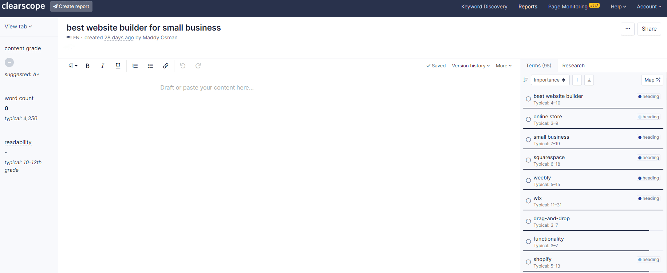This screenshot has height=273, width=667.
Task: Open the Account menu
Action: (x=649, y=7)
